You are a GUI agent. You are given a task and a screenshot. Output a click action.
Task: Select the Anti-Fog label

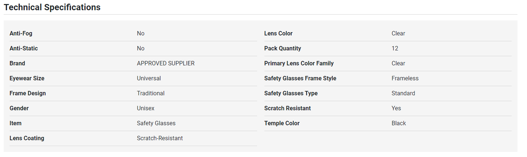click(21, 33)
